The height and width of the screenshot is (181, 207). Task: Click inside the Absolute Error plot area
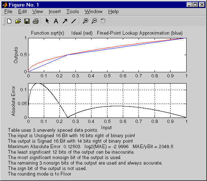pyautogui.click(x=107, y=100)
